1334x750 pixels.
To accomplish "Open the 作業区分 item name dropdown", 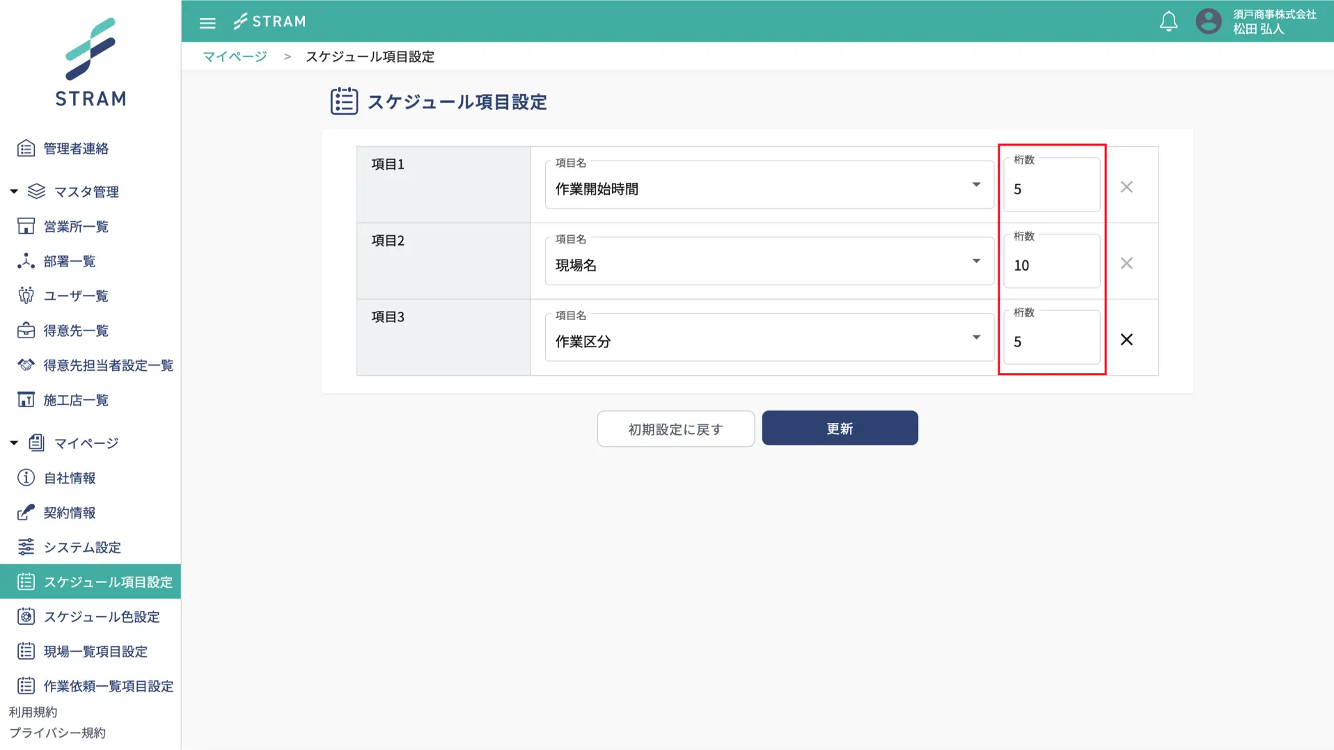I will [769, 340].
